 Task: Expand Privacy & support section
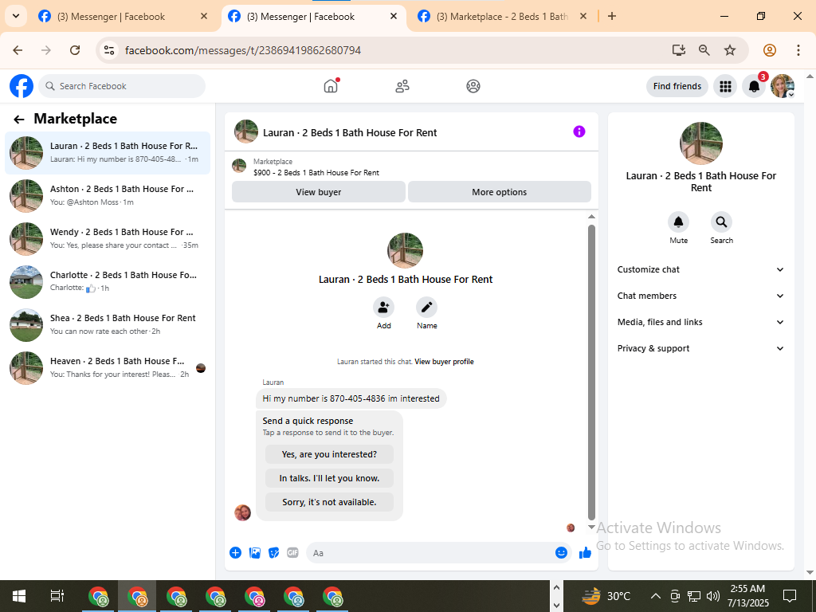pyautogui.click(x=700, y=348)
